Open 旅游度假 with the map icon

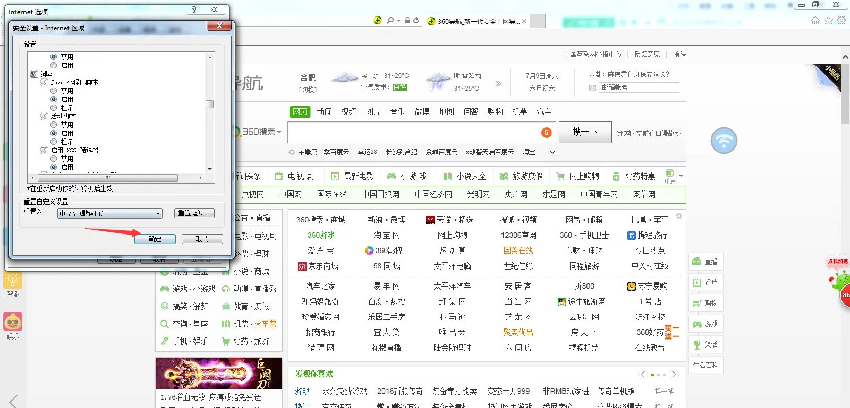coord(521,176)
